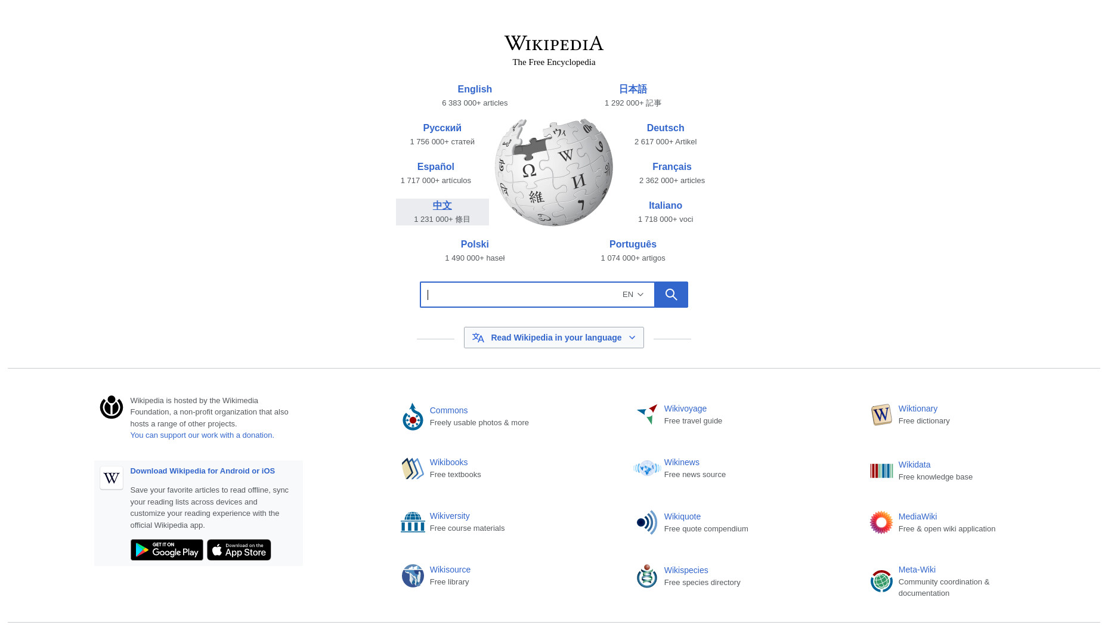Follow the support with a donation link
1108x628 pixels.
pyautogui.click(x=202, y=435)
